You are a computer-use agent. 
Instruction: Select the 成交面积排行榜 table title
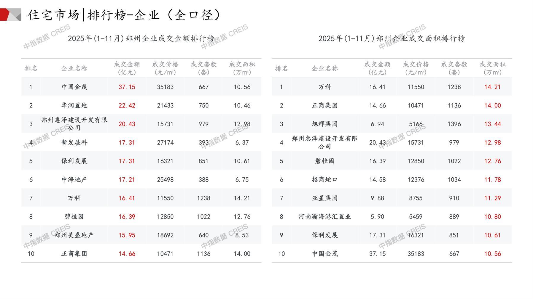392,38
